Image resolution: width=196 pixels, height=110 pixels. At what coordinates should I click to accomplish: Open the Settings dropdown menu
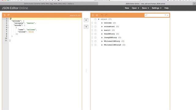coord(156,8)
